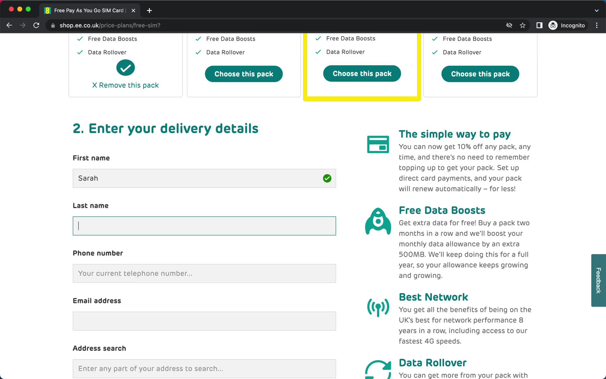Click the credit card payment icon
The width and height of the screenshot is (606, 379).
[377, 144]
